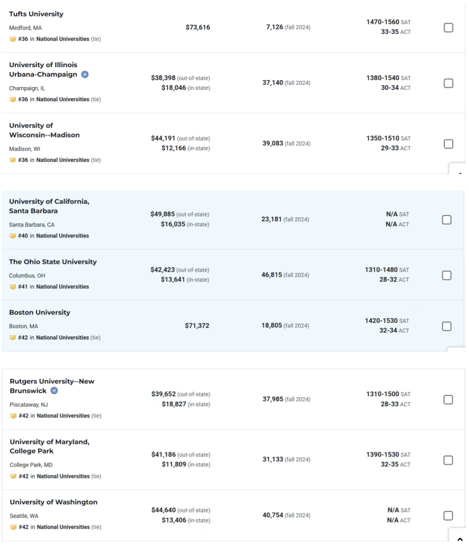
Task: Open the University of Washington profile link
Action: (x=53, y=502)
